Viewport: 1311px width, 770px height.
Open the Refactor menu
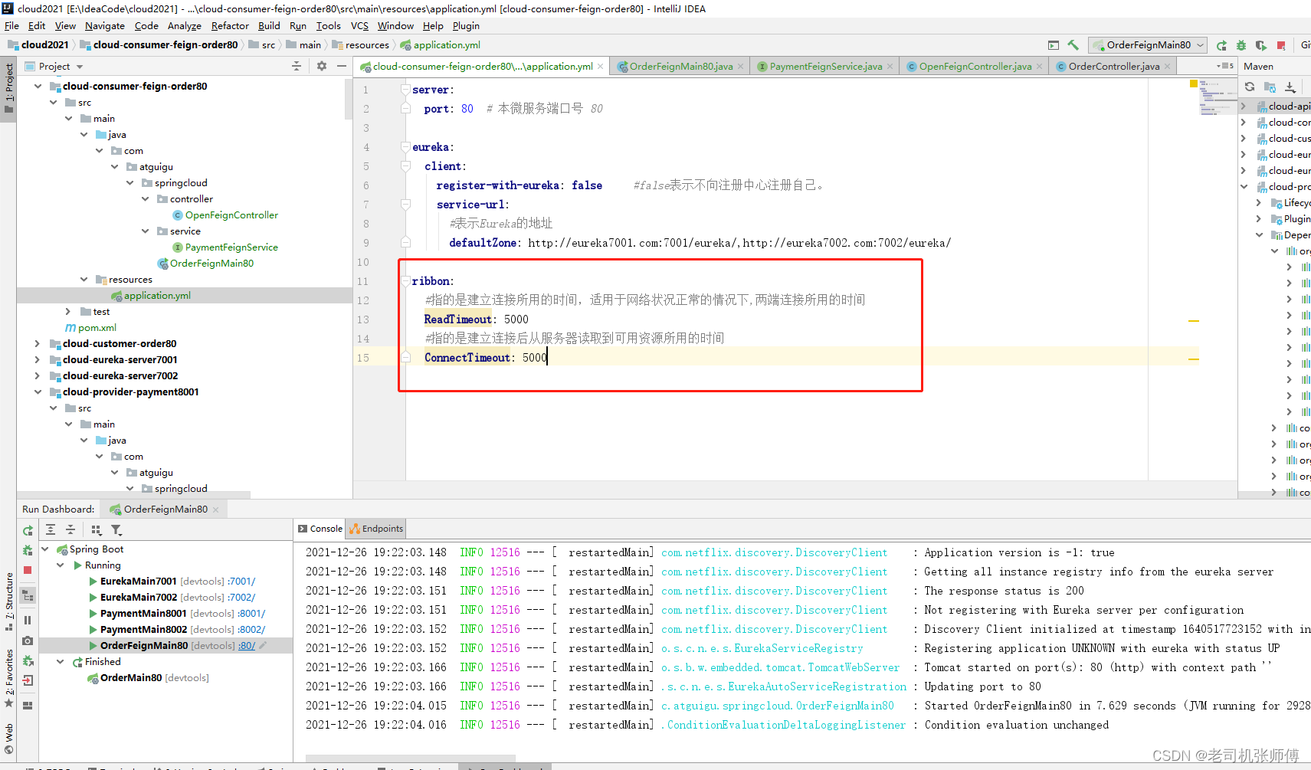click(230, 25)
